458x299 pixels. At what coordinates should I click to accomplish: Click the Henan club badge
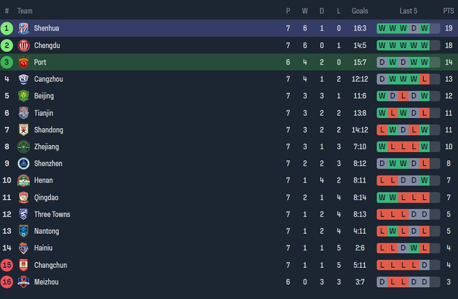coord(23,180)
